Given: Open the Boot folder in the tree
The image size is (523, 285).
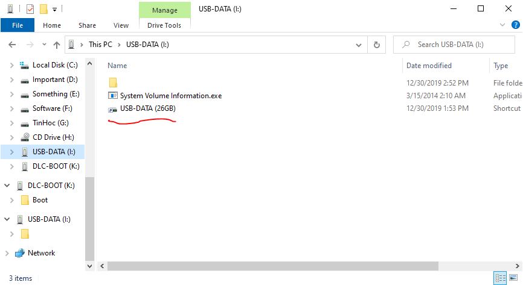Looking at the screenshot, I should pos(40,200).
